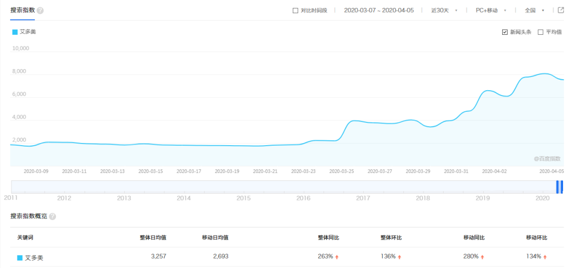Click the 10,000 y-axis label

click(21, 49)
